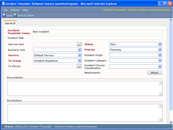This screenshot has height=130, width=173.
Task: Click into the Incident Title field
Action: coord(97,38)
